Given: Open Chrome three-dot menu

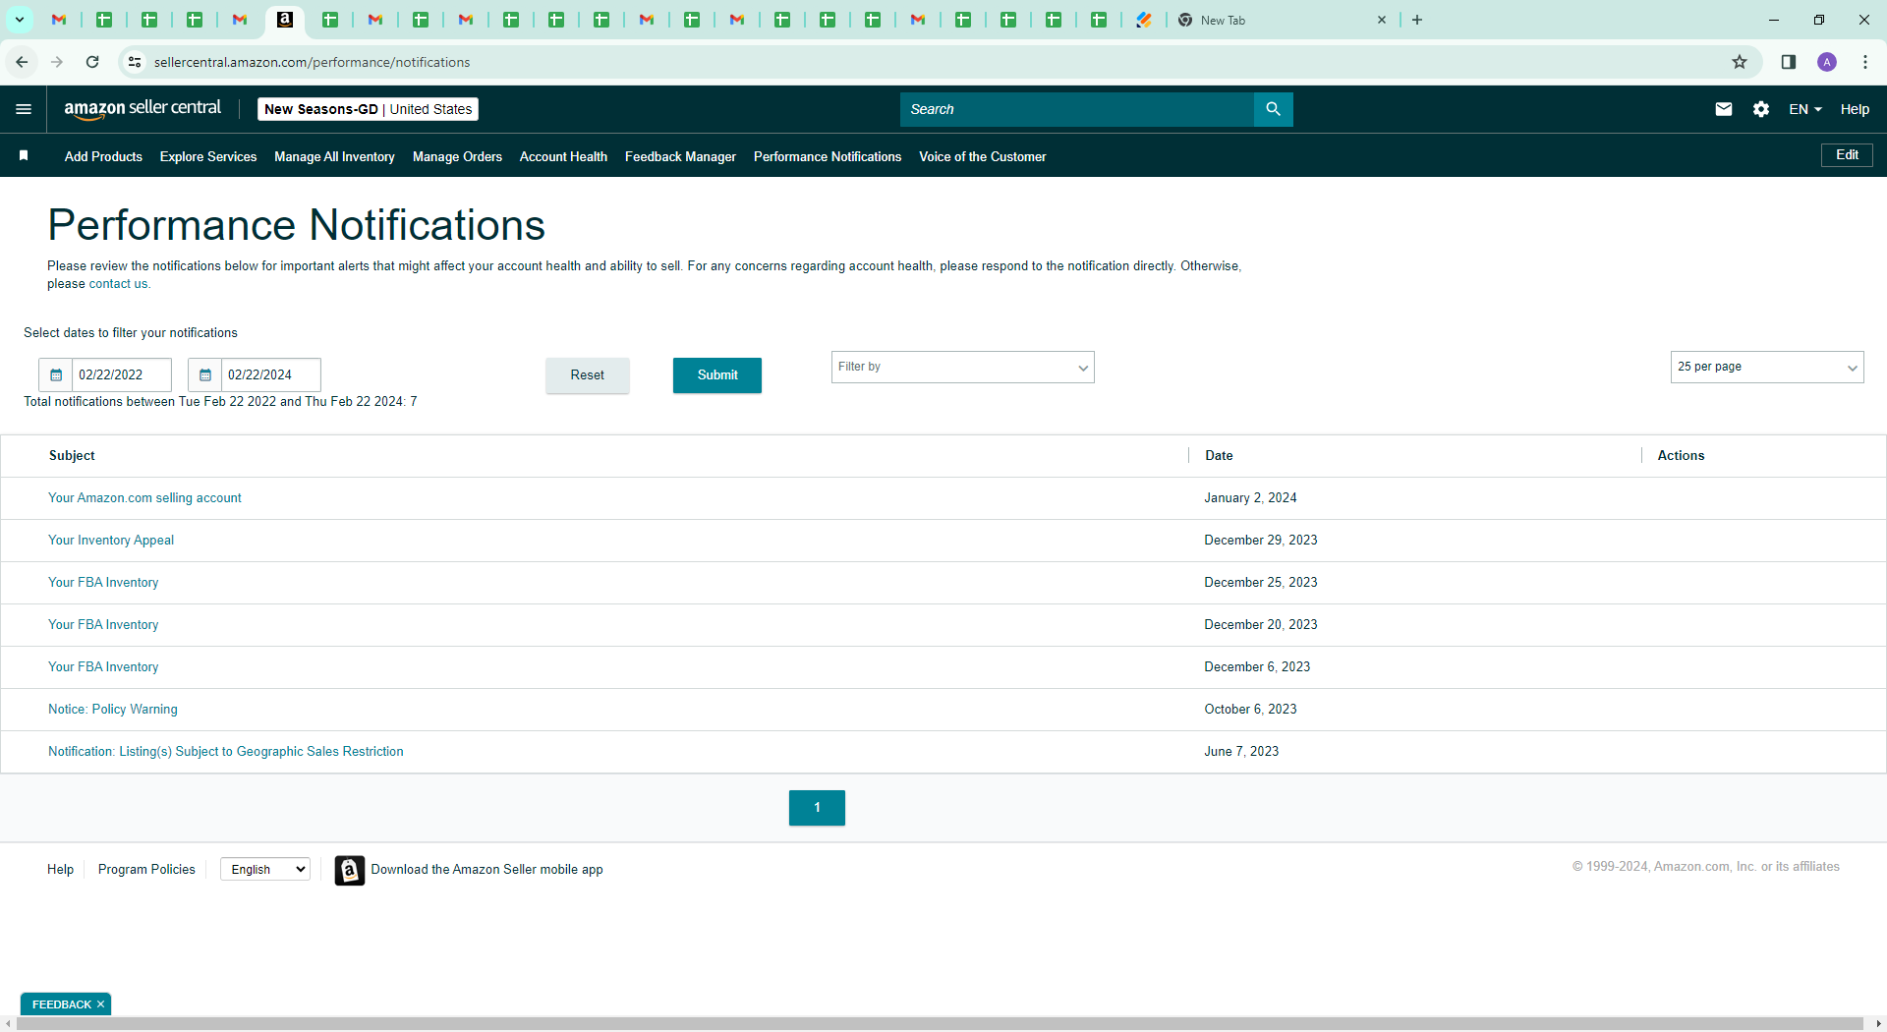Looking at the screenshot, I should click(x=1865, y=62).
